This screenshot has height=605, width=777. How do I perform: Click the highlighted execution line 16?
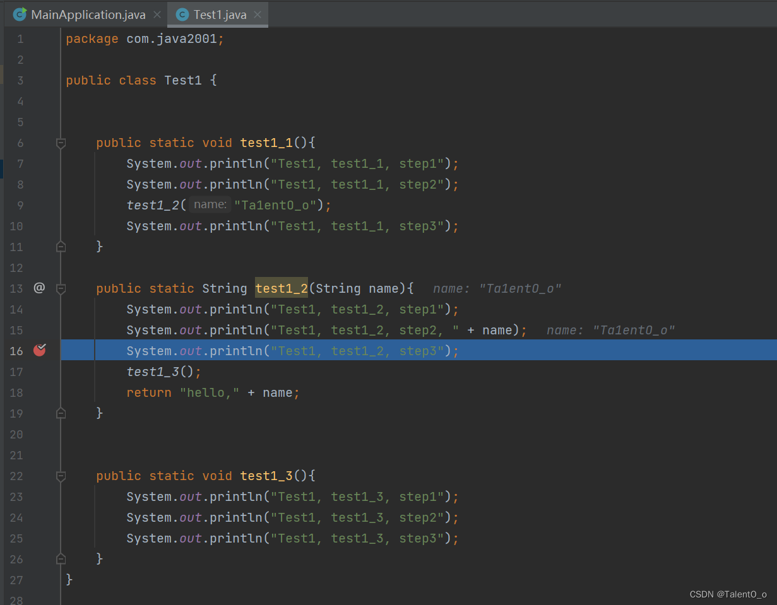click(418, 350)
